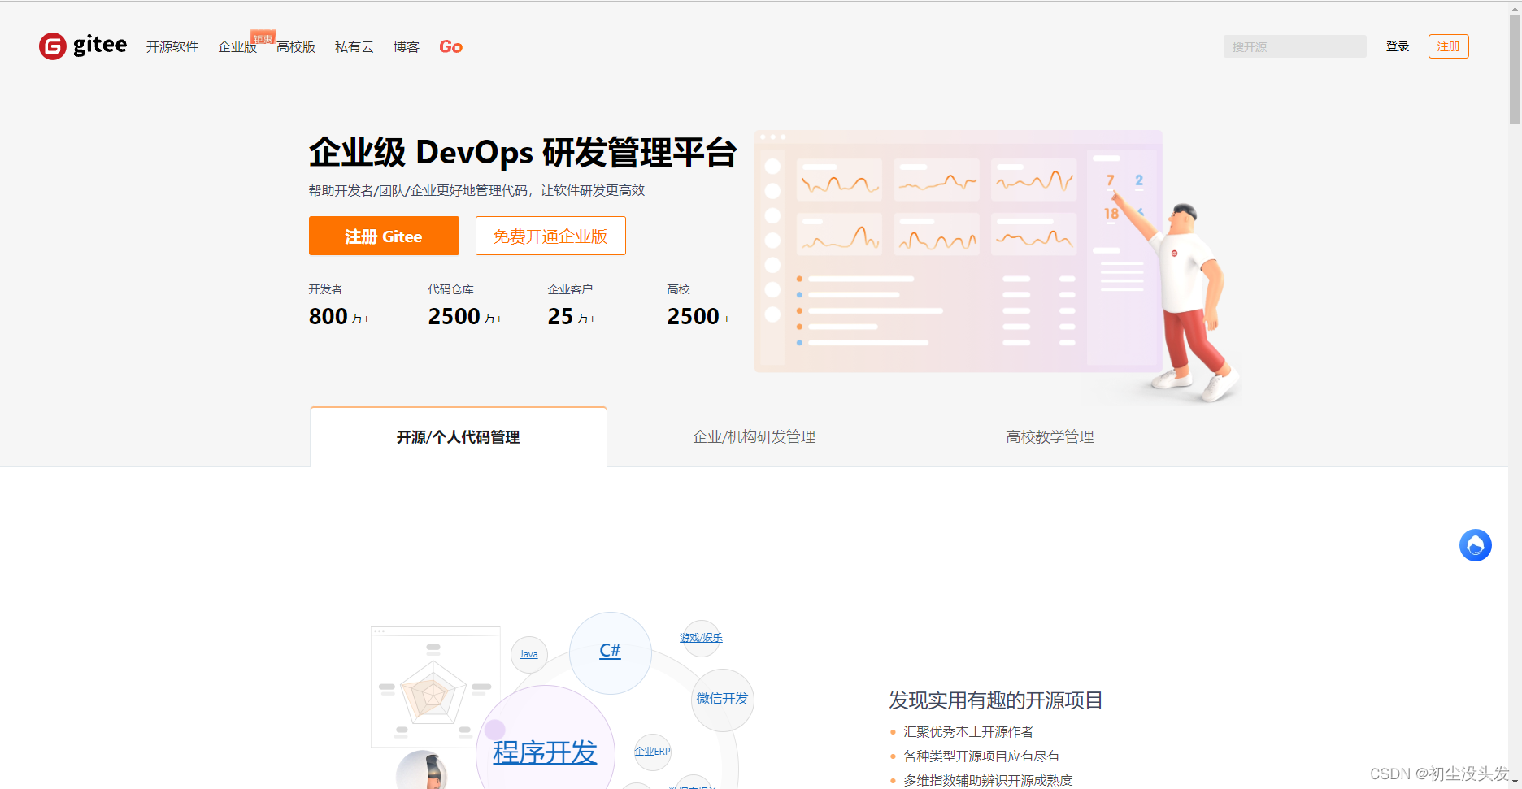Select the 开源/个人代码管理 tab
Viewport: 1522px width, 789px height.
(459, 437)
